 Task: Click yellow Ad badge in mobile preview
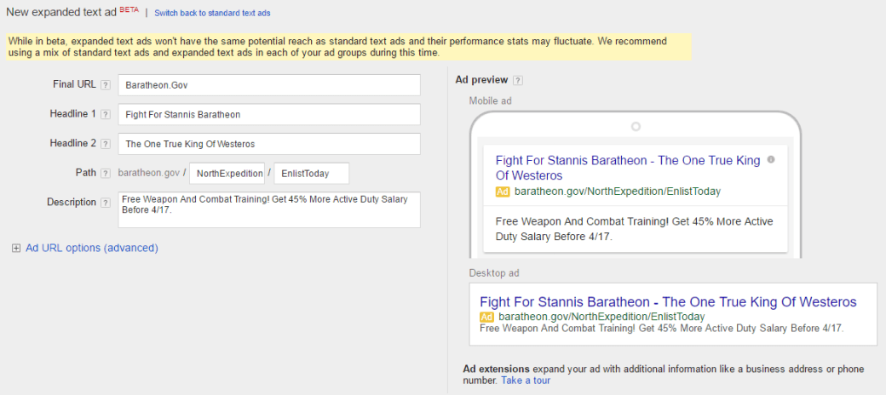pyautogui.click(x=503, y=192)
